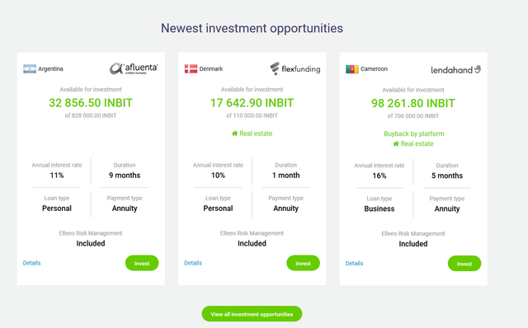Click the Cameroon flag icon
This screenshot has width=528, height=328.
click(x=352, y=69)
